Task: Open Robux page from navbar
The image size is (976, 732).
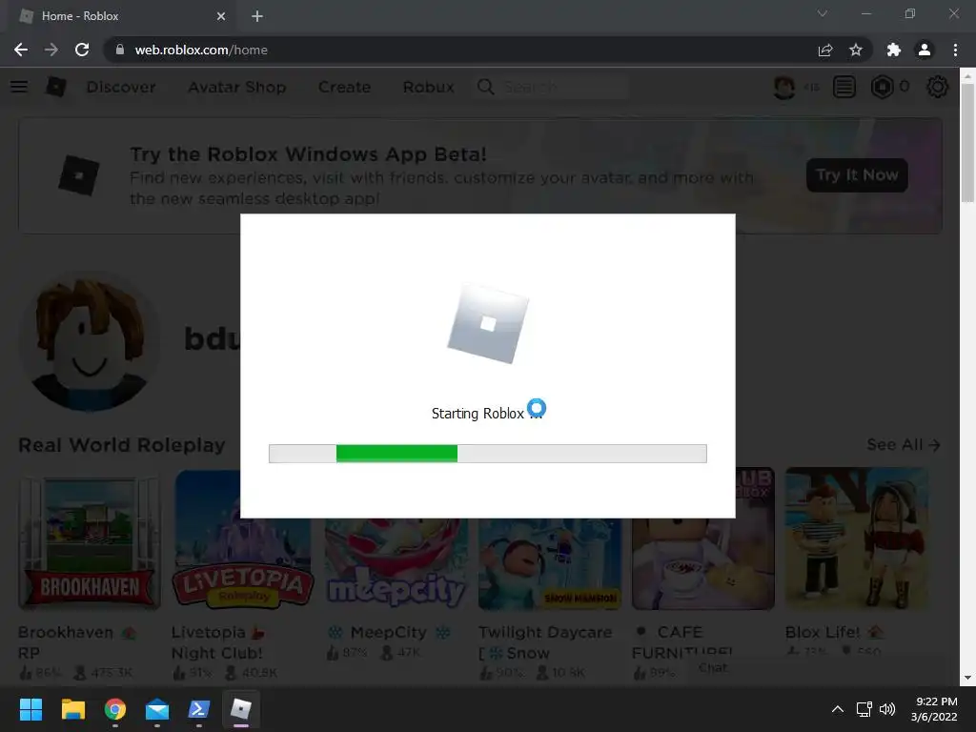Action: click(428, 87)
